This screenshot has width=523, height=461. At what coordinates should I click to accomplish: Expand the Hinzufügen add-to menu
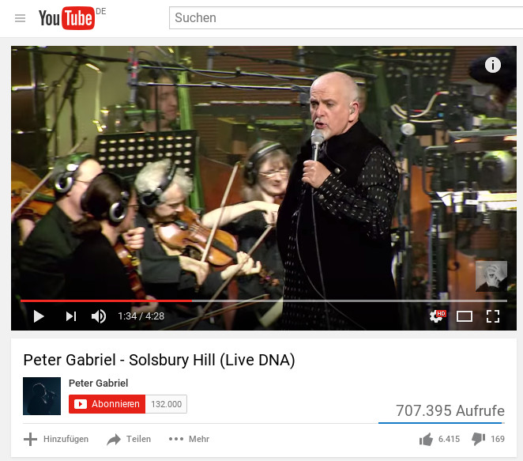[x=56, y=439]
